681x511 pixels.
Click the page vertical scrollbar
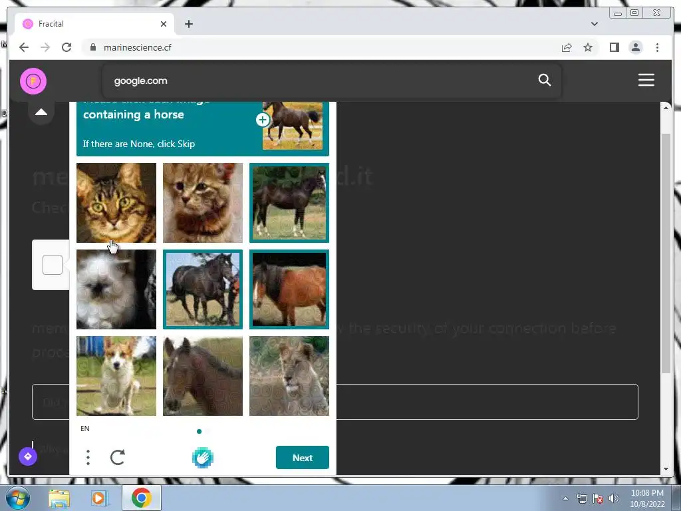click(x=665, y=254)
